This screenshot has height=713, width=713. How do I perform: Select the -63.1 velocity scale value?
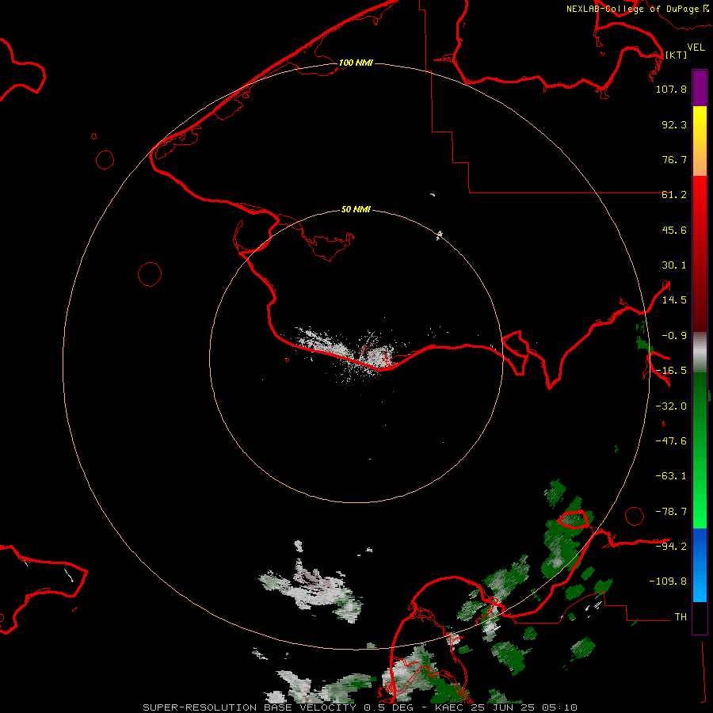click(671, 476)
